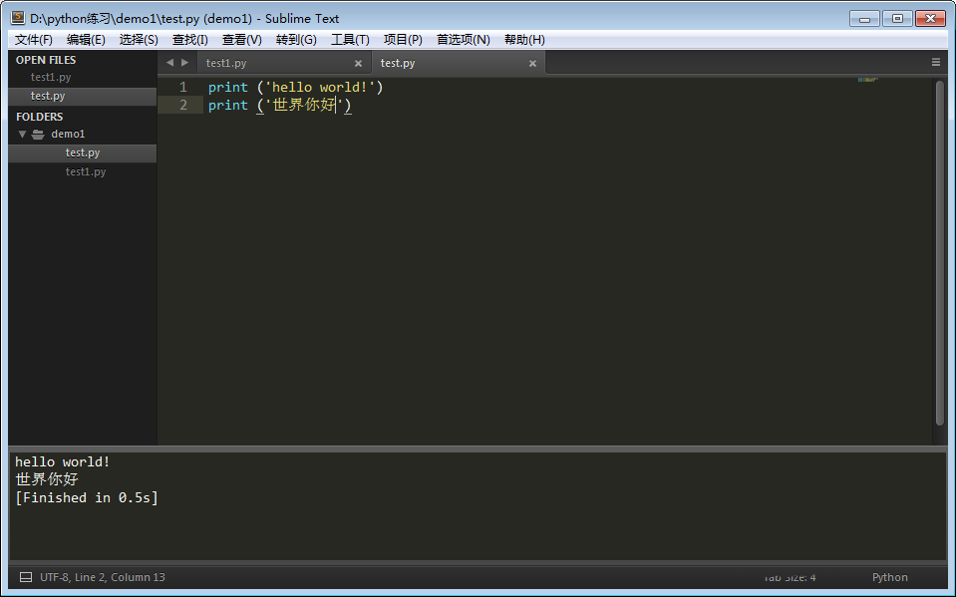Click the FOLDERS sidebar heading
Image resolution: width=956 pixels, height=597 pixels.
point(39,117)
